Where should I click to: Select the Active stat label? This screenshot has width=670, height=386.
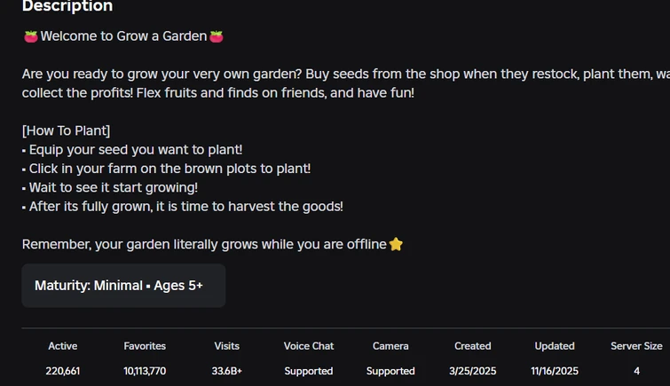click(x=63, y=346)
